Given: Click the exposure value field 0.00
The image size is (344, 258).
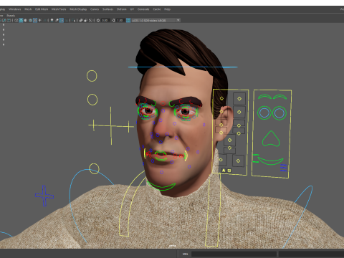Looking at the screenshot, I should click(105, 20).
